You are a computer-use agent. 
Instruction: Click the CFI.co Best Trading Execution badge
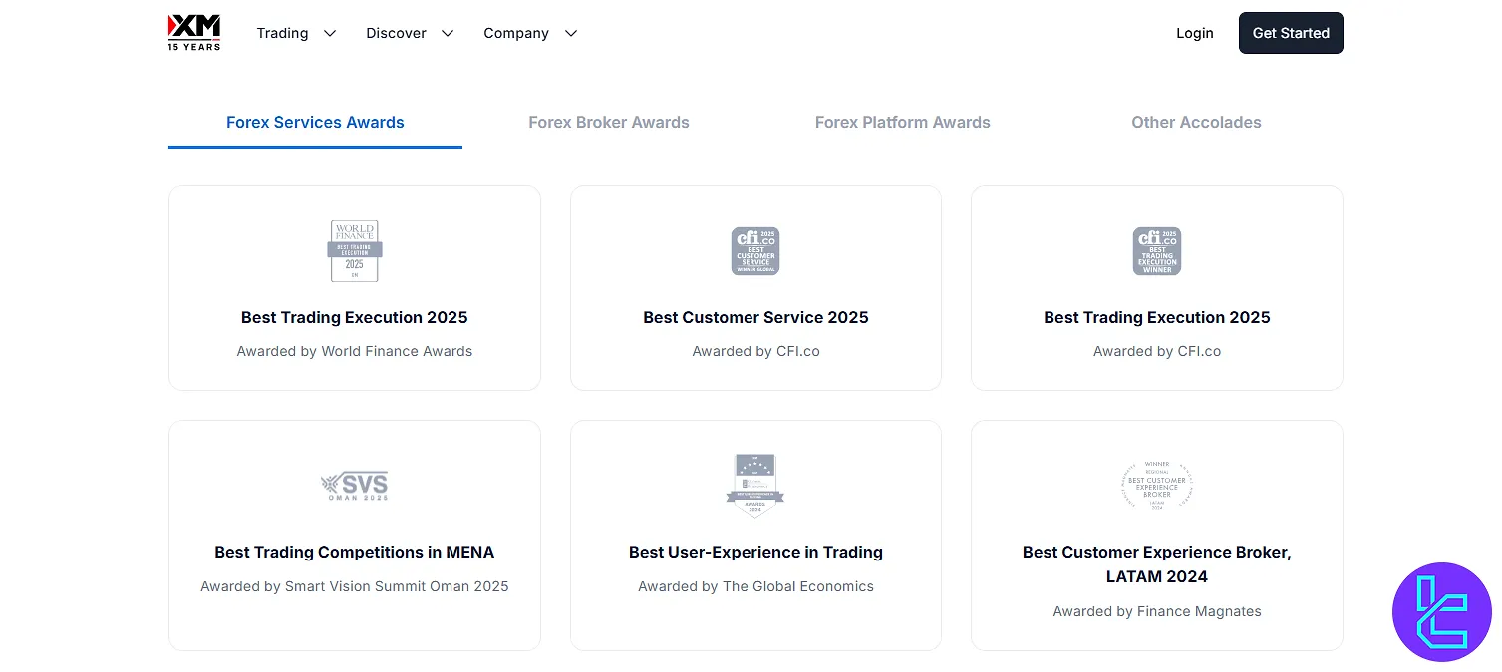coord(1157,251)
